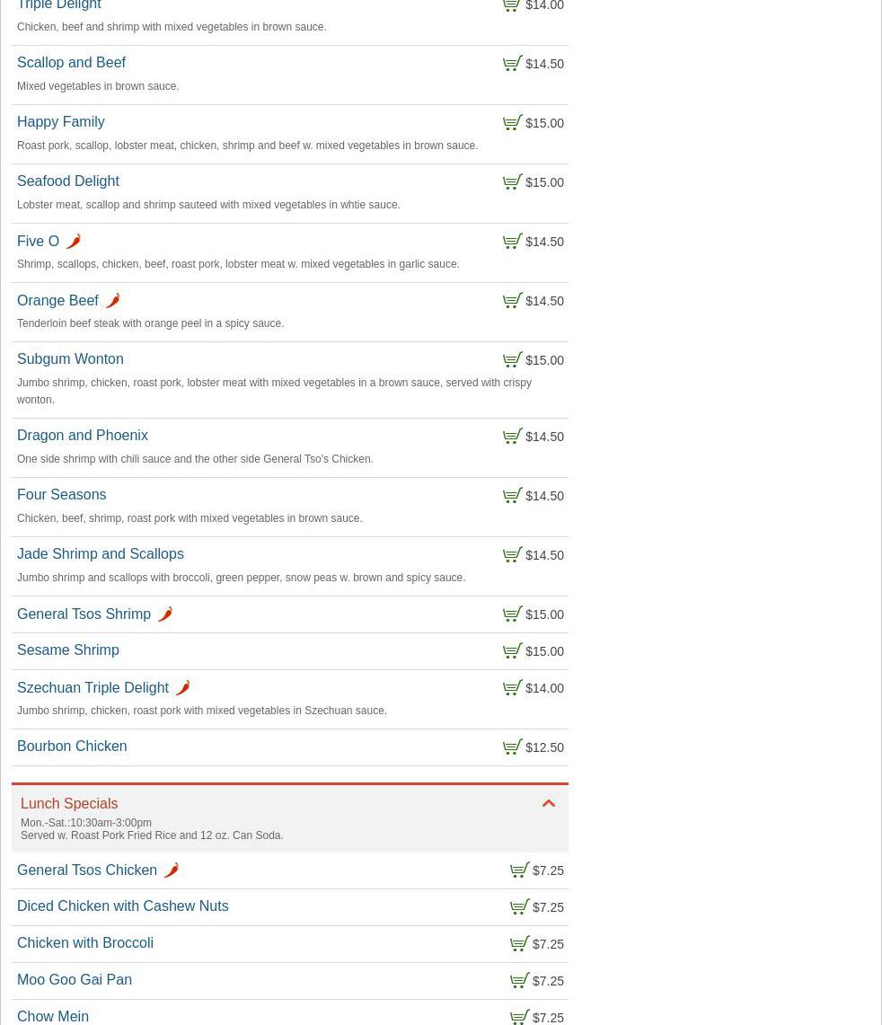This screenshot has width=882, height=1025.
Task: Click the cart icon for Dragon and Phoenix
Action: pyautogui.click(x=512, y=437)
